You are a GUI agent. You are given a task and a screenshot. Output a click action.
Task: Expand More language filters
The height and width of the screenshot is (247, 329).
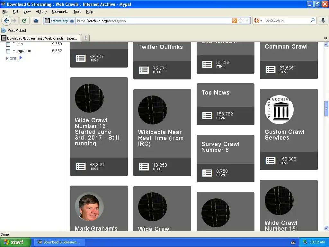click(14, 58)
